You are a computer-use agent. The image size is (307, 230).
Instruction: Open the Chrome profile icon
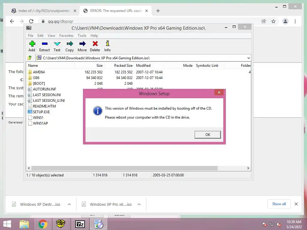tap(285, 21)
